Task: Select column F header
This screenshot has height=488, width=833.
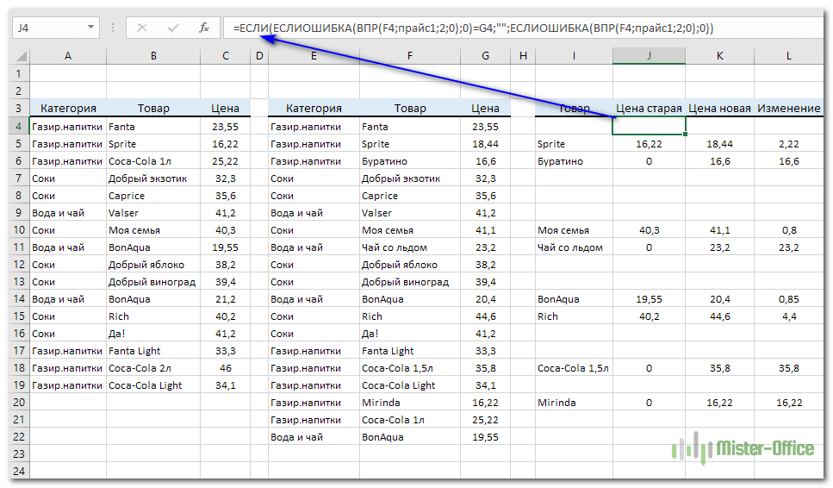Action: 409,56
